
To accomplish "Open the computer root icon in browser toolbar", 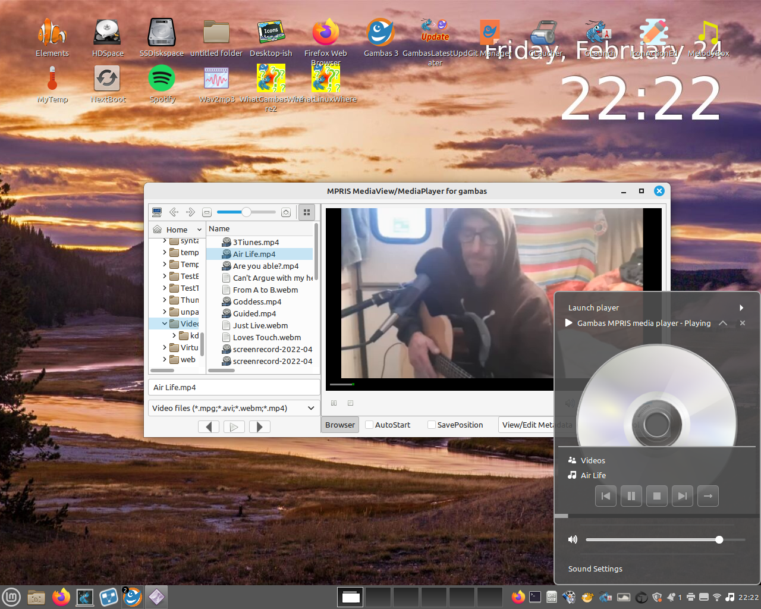I will (157, 212).
